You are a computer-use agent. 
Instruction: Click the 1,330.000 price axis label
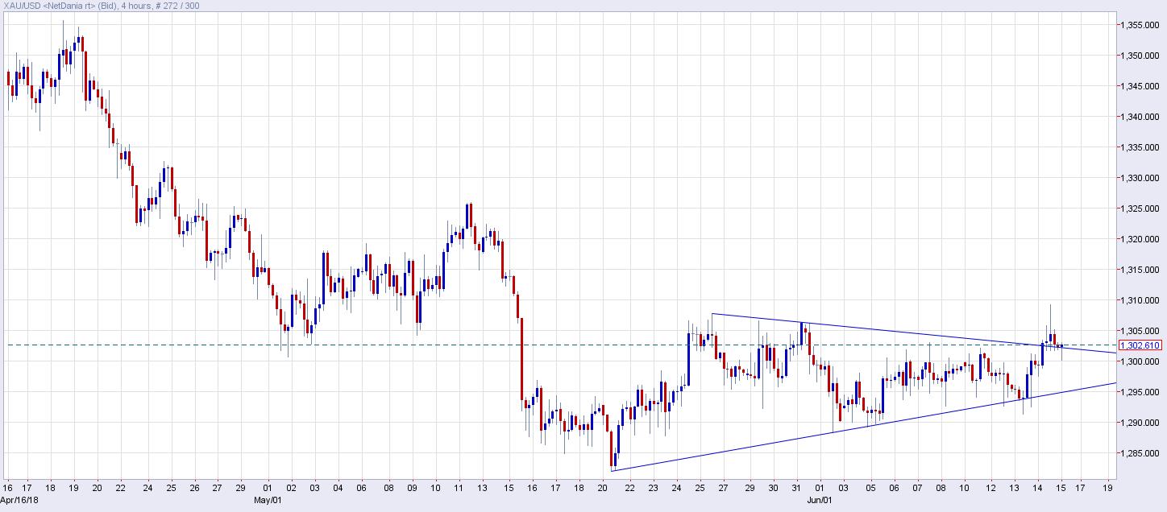[1140, 178]
